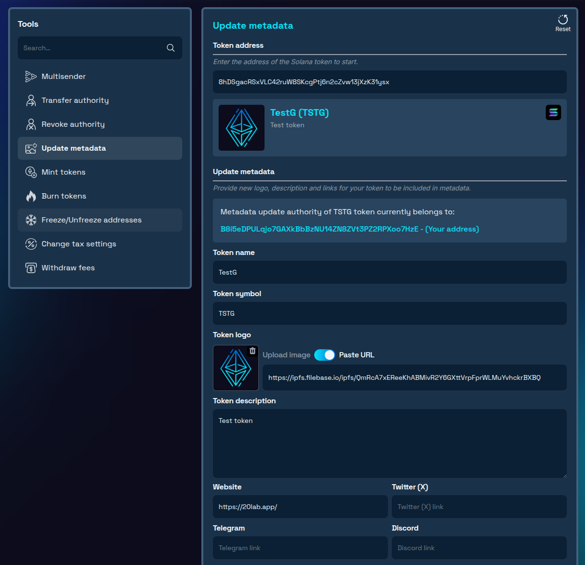Click the Token description text area

pos(389,443)
